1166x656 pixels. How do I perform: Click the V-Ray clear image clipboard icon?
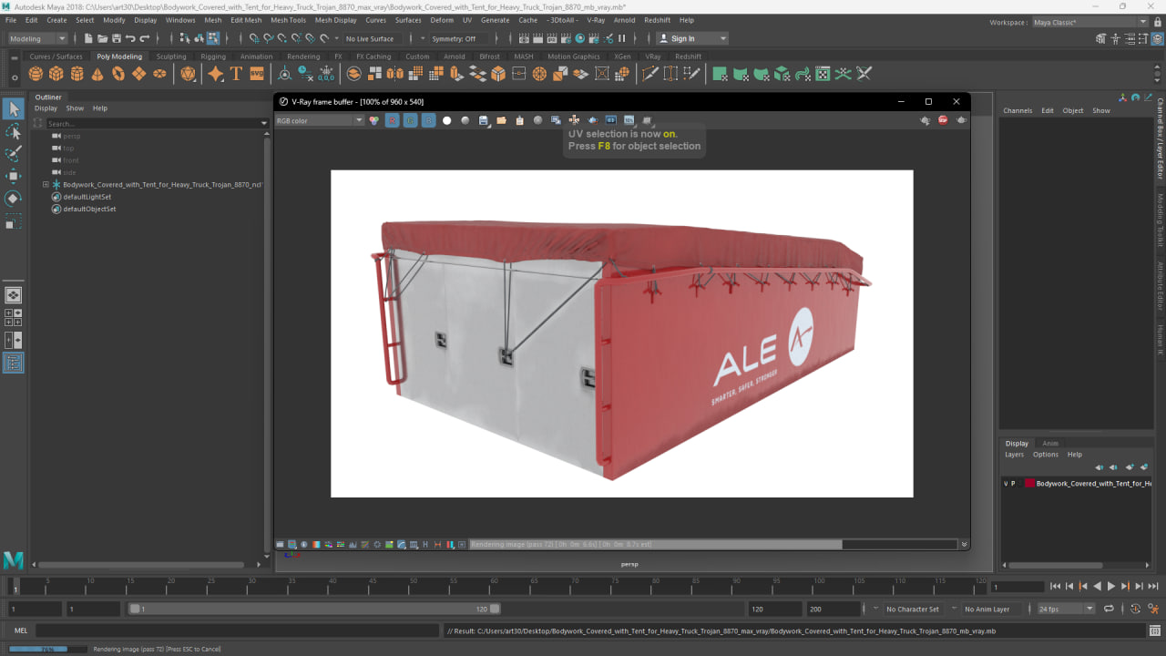pyautogui.click(x=519, y=120)
